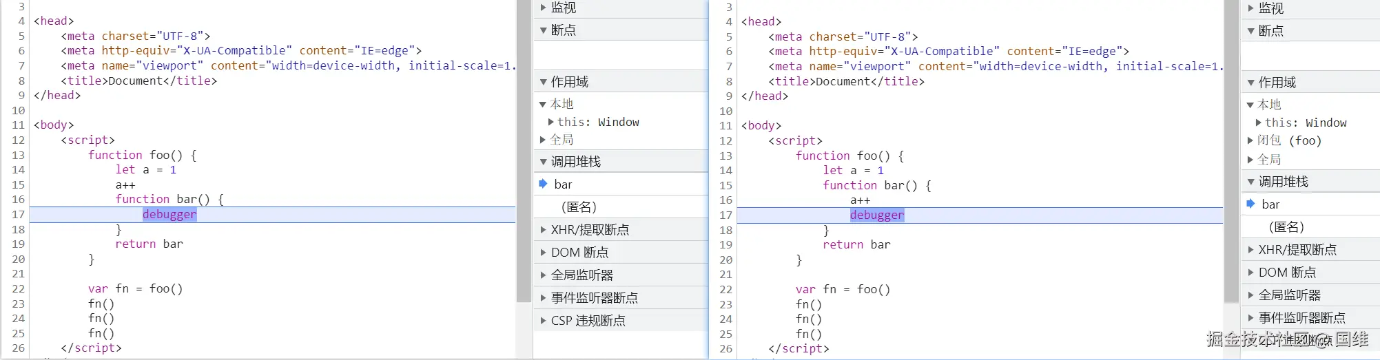The image size is (1380, 360).
Task: Select bar frame in right call stack
Action: click(1310, 204)
